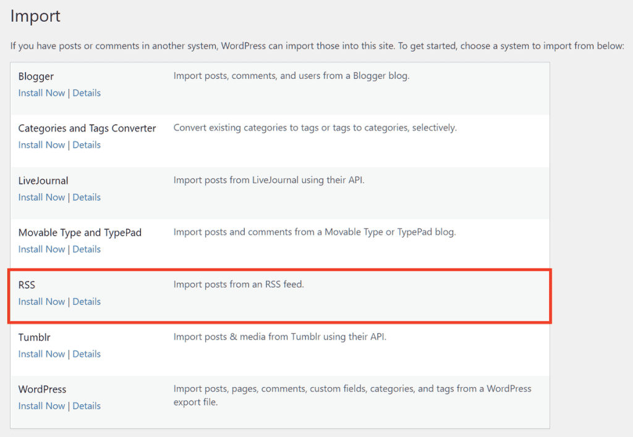View Details for the Tumblr importer

(x=87, y=354)
